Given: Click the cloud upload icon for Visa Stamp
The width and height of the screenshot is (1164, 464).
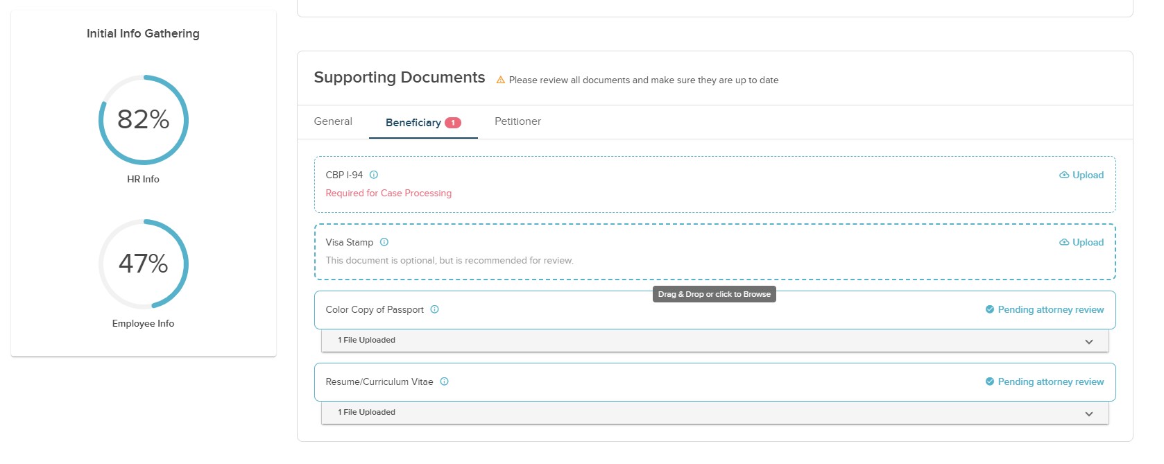Looking at the screenshot, I should 1063,242.
